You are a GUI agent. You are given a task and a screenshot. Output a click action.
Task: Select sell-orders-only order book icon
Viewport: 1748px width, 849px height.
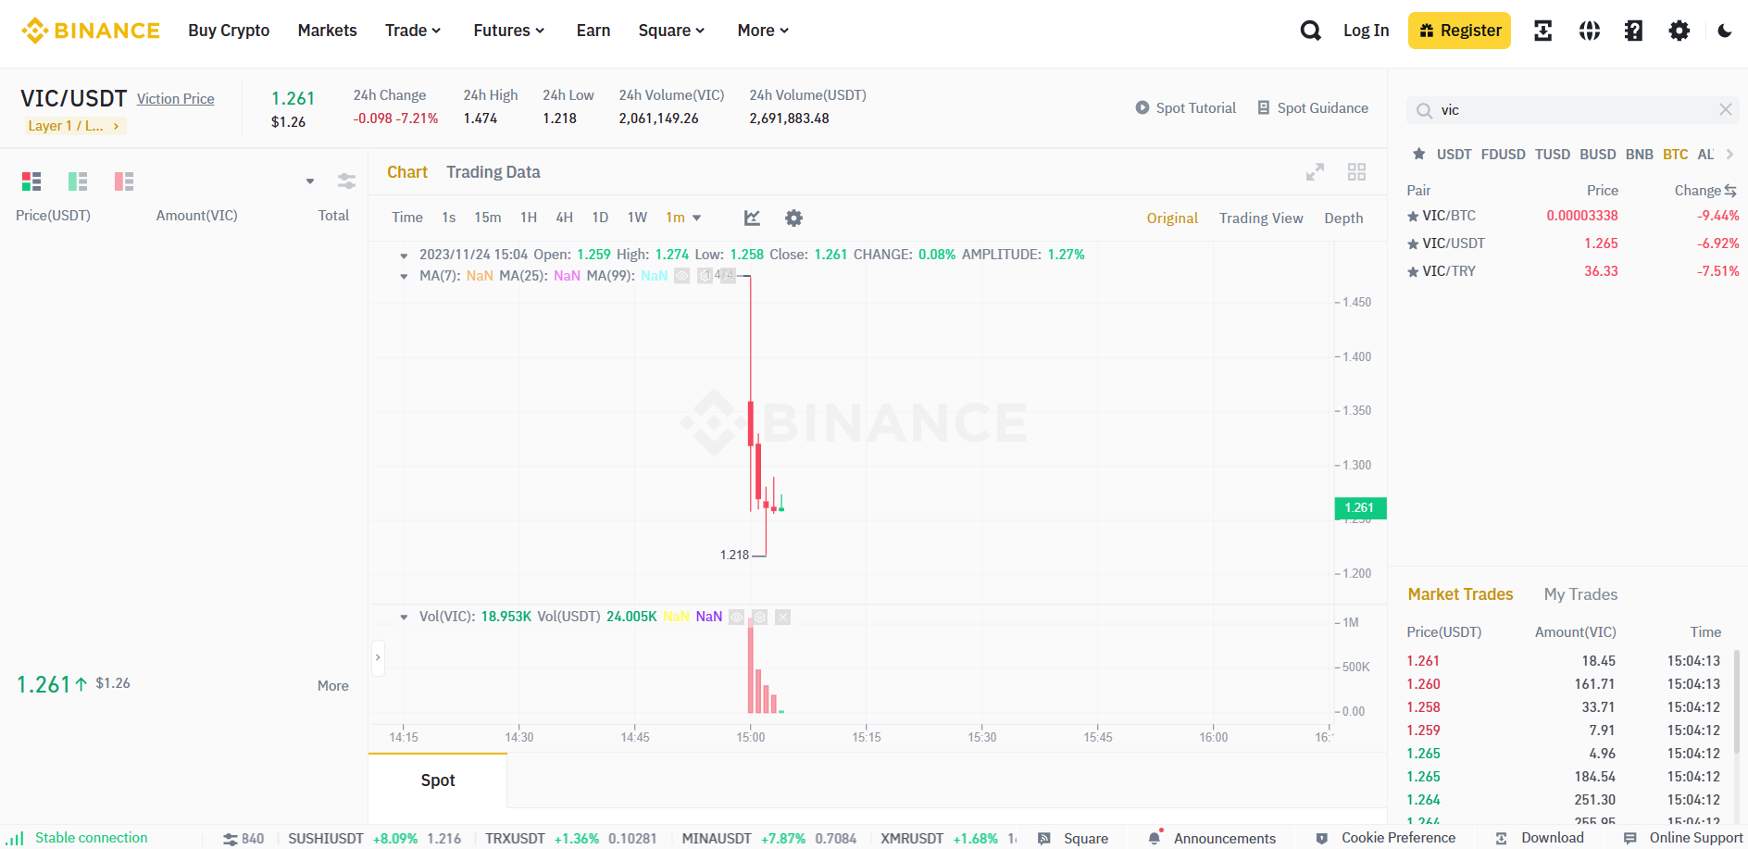coord(124,181)
